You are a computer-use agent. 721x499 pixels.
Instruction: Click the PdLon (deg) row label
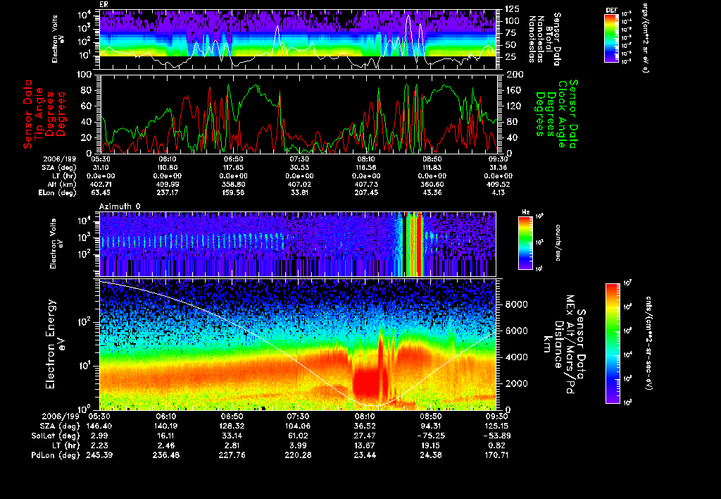(55, 455)
